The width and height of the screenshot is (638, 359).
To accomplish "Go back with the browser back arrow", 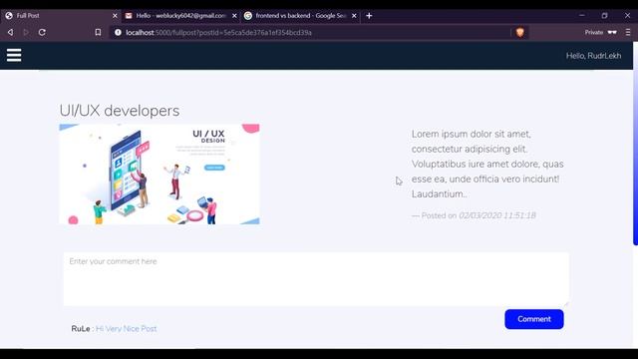I will coord(11,32).
